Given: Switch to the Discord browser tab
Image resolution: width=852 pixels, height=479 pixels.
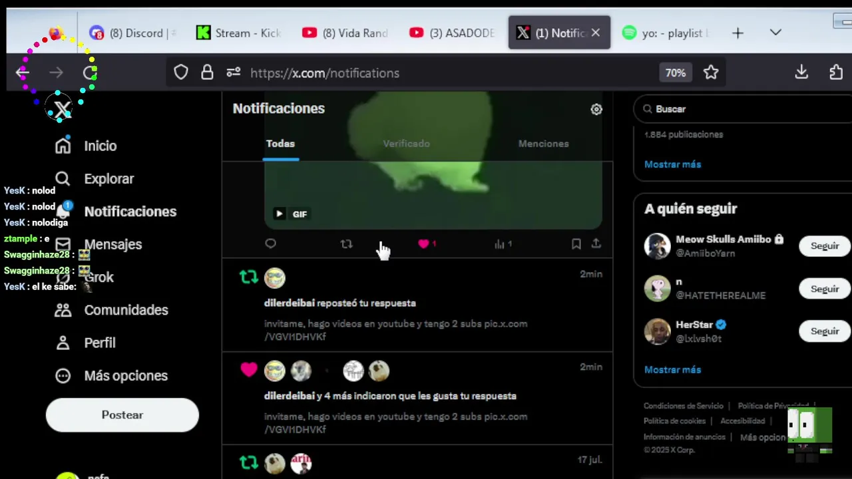Looking at the screenshot, I should click(x=133, y=33).
